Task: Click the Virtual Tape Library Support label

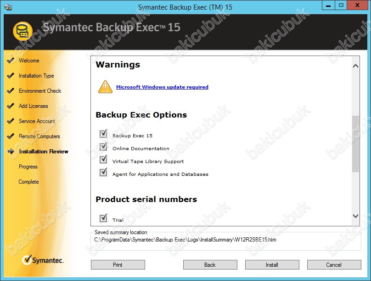Action: coord(148,162)
